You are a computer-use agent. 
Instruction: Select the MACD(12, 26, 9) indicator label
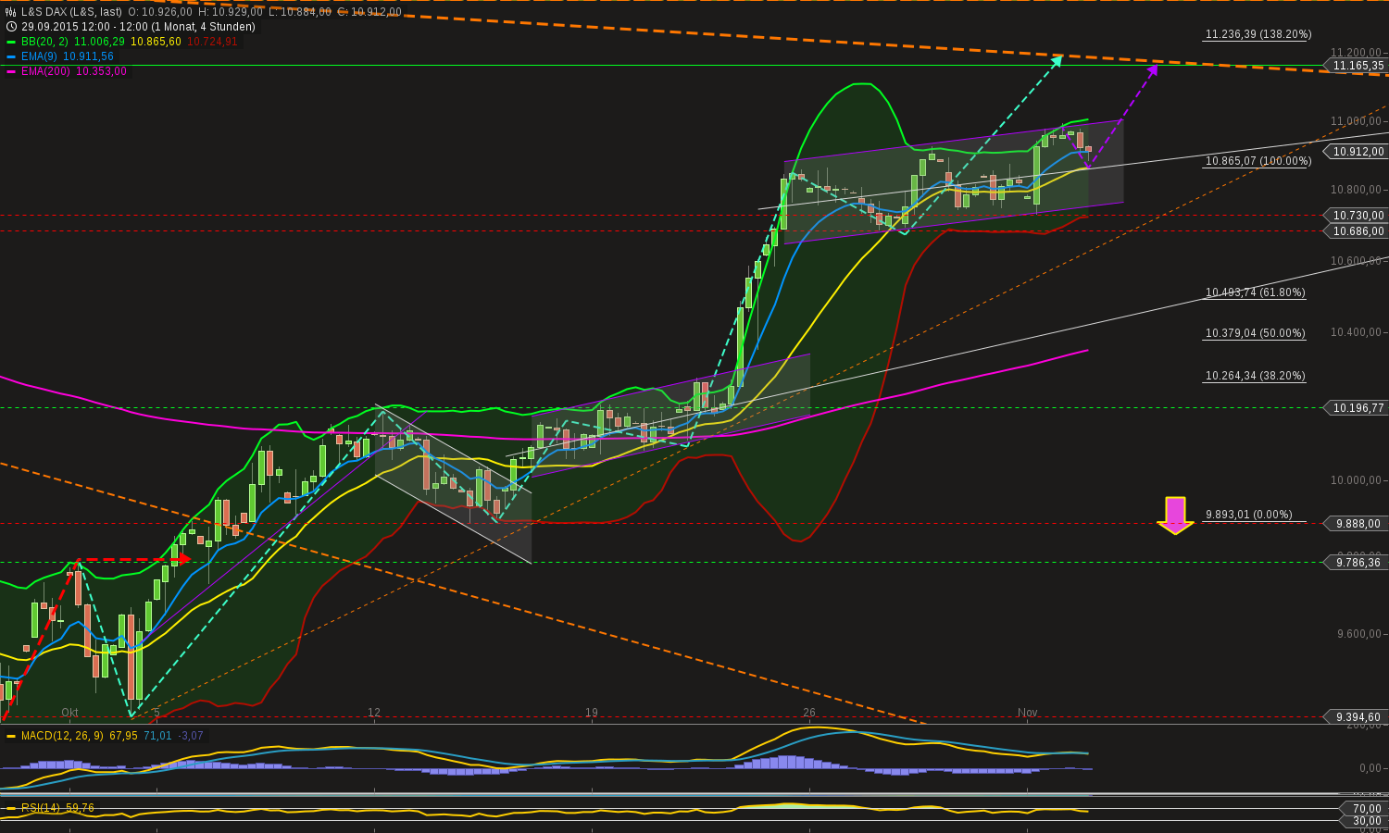coord(64,736)
